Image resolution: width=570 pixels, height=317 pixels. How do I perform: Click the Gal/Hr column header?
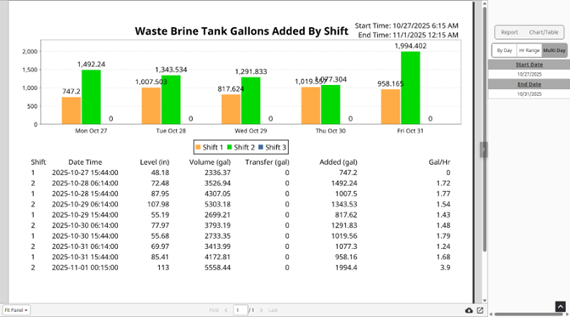439,162
